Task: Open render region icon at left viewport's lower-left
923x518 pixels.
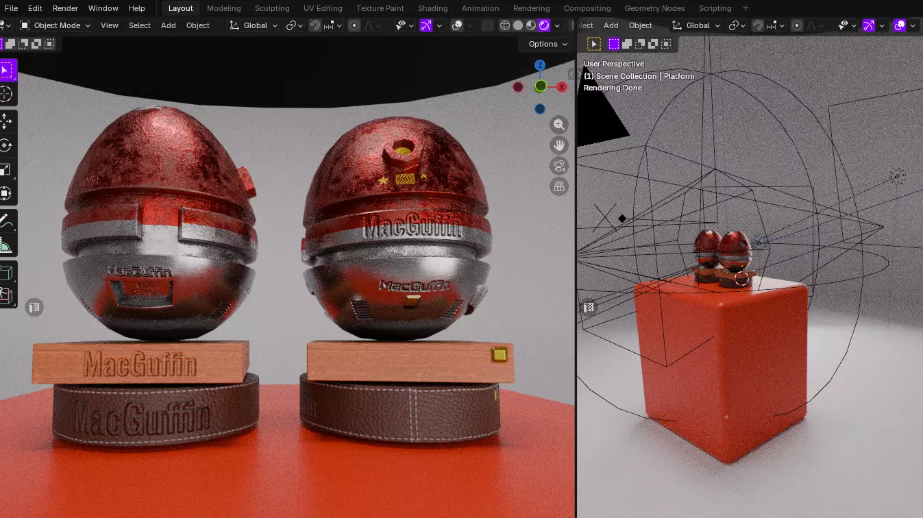Action: click(x=34, y=308)
